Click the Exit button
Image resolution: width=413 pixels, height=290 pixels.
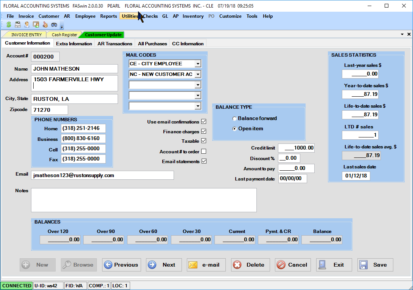(x=334, y=265)
